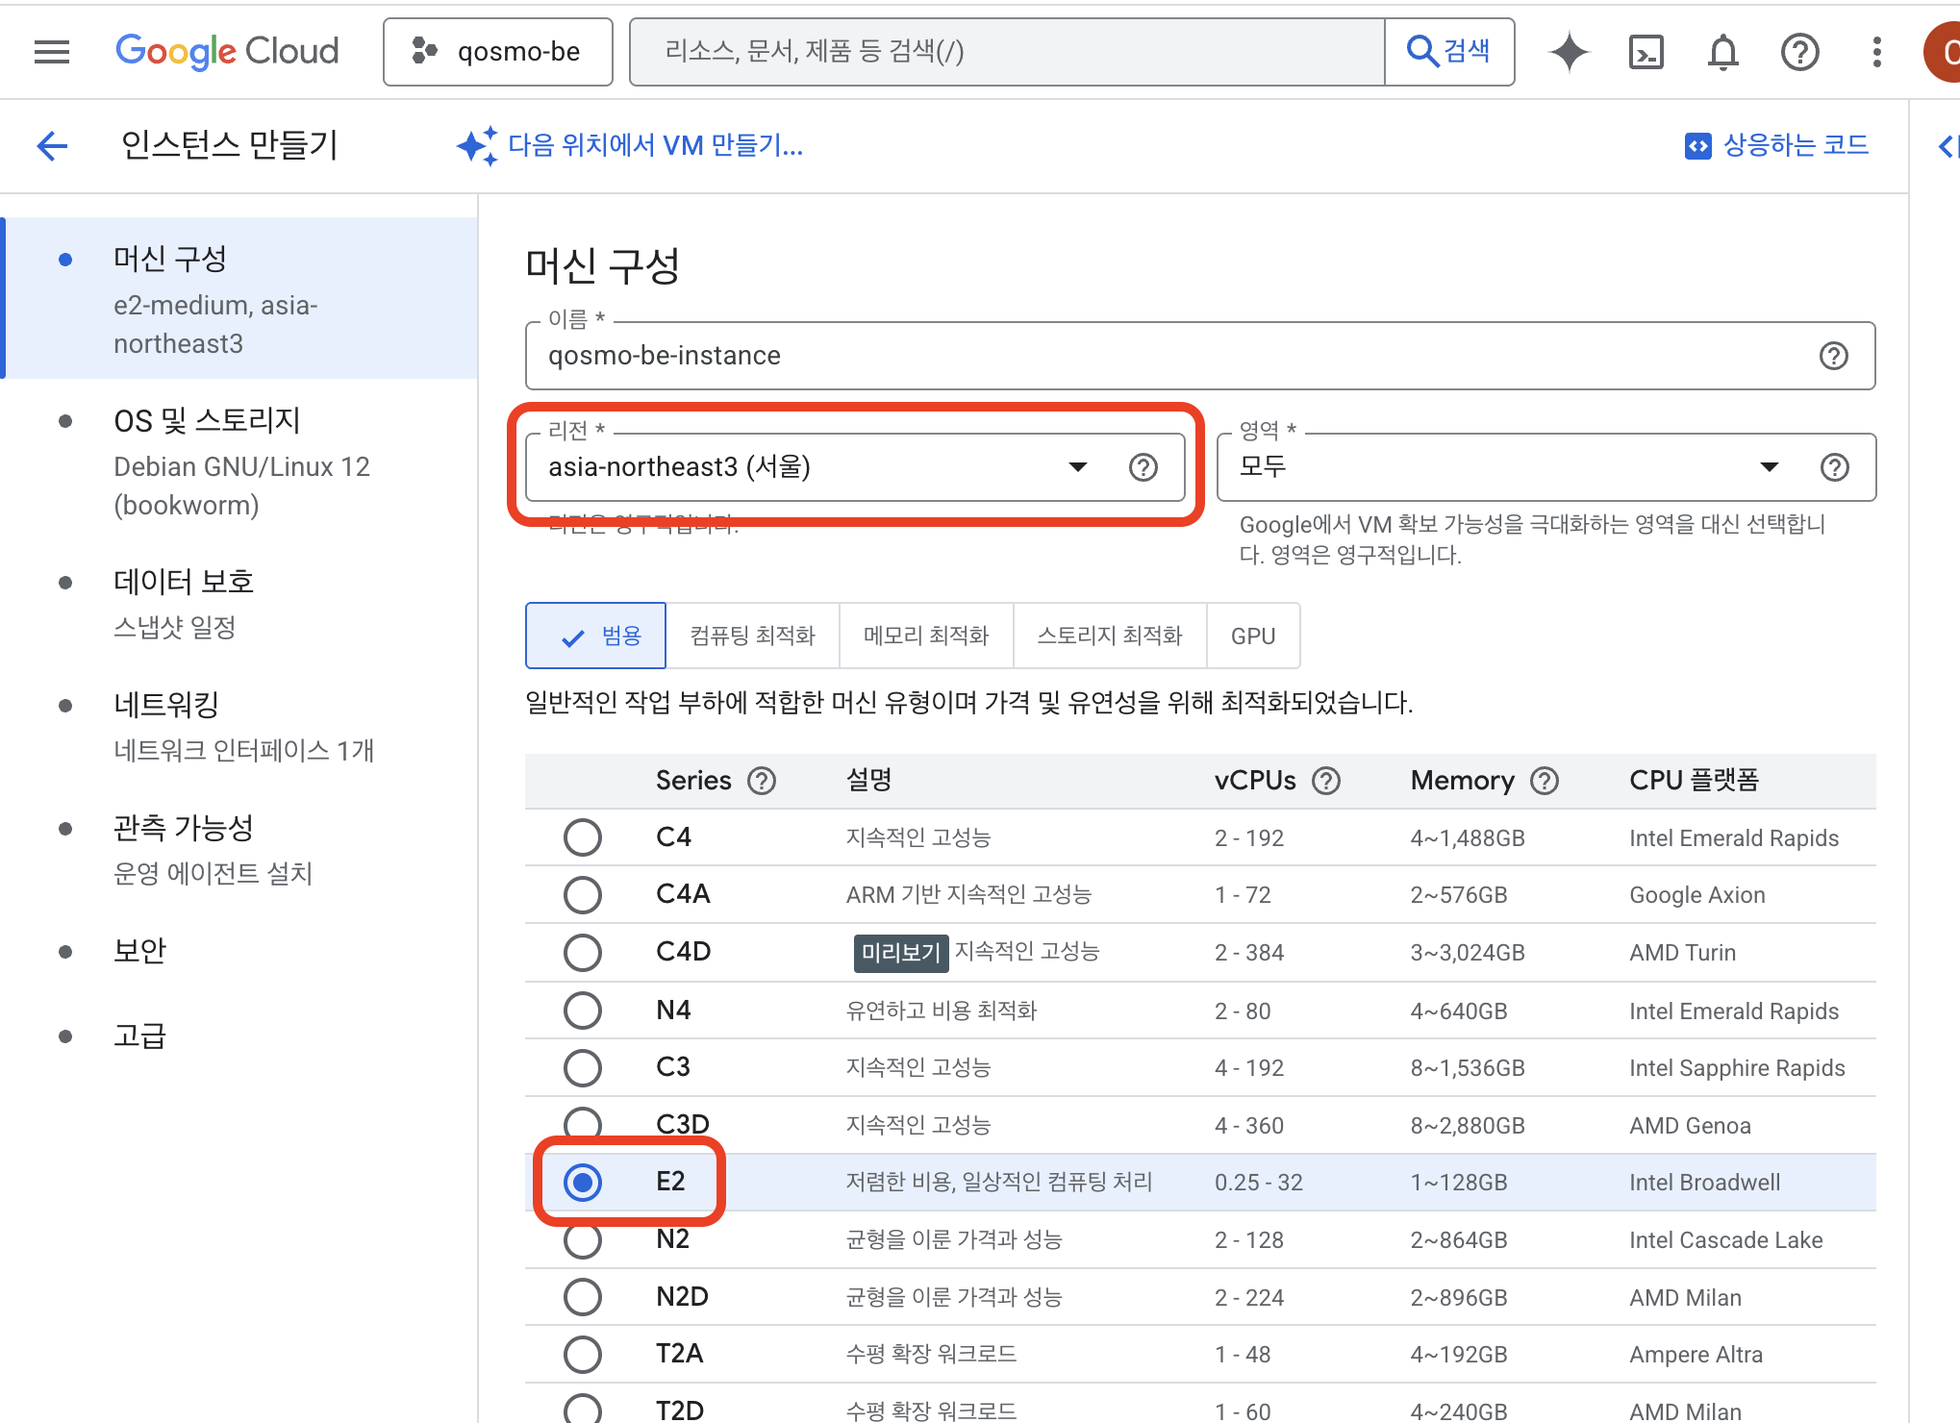
Task: Click help icon next to vCPUs header
Action: 1326,781
